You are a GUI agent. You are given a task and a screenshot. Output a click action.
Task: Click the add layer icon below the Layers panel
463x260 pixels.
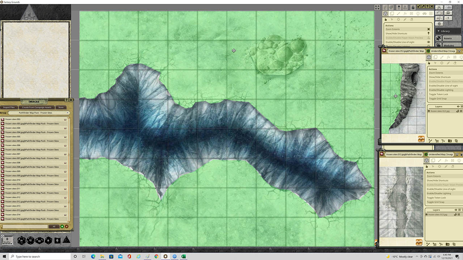(x=431, y=140)
